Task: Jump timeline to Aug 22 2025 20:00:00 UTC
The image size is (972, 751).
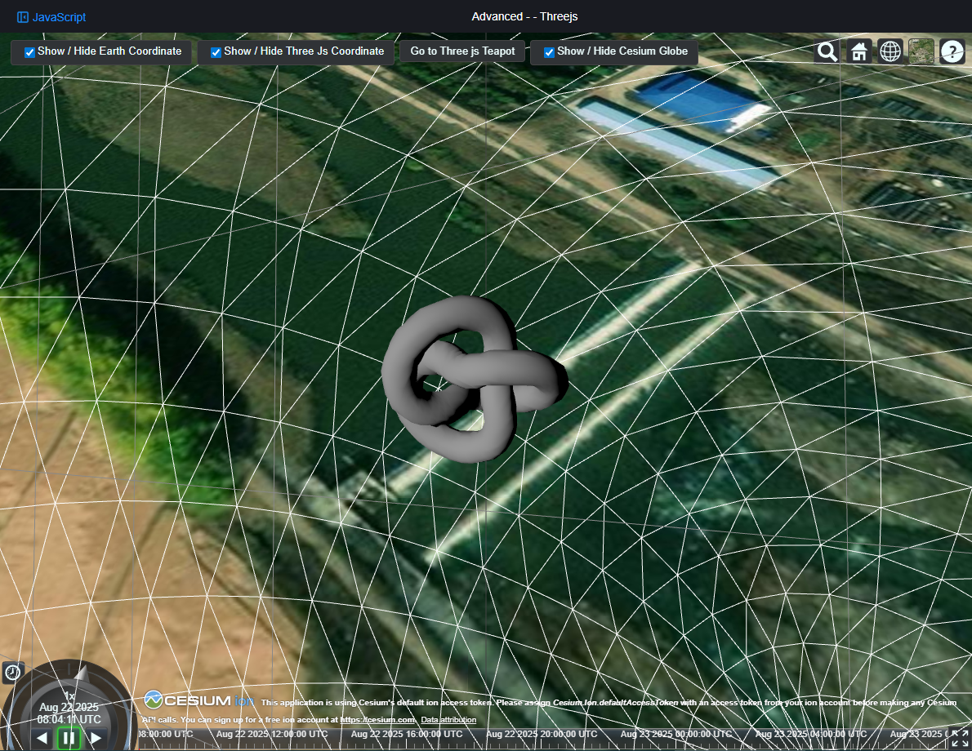Action: point(542,735)
